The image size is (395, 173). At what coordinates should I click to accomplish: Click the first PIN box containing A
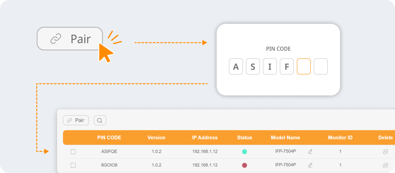[x=236, y=67]
